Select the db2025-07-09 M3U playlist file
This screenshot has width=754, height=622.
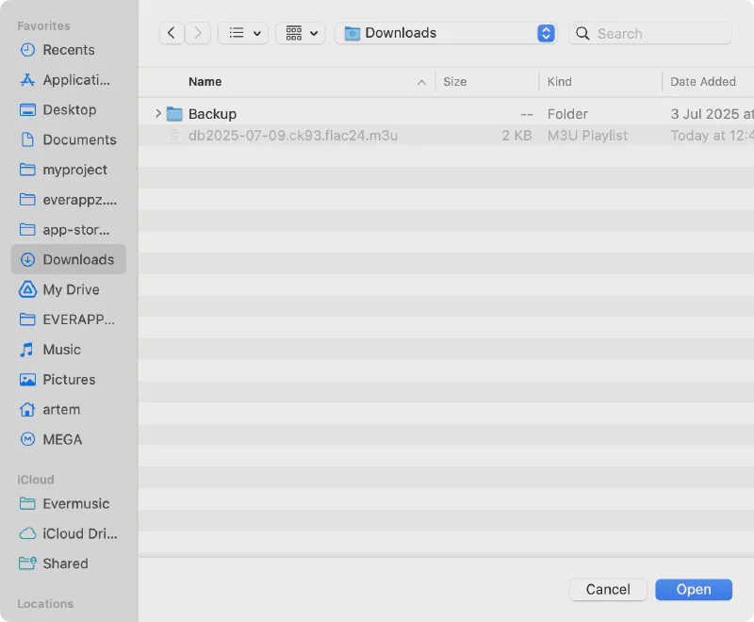coord(292,136)
